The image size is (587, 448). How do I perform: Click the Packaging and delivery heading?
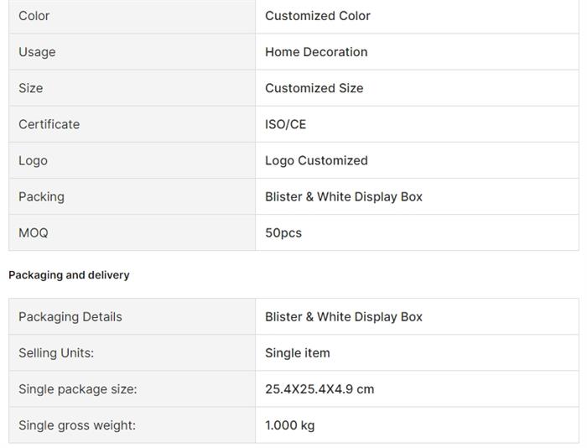[69, 275]
